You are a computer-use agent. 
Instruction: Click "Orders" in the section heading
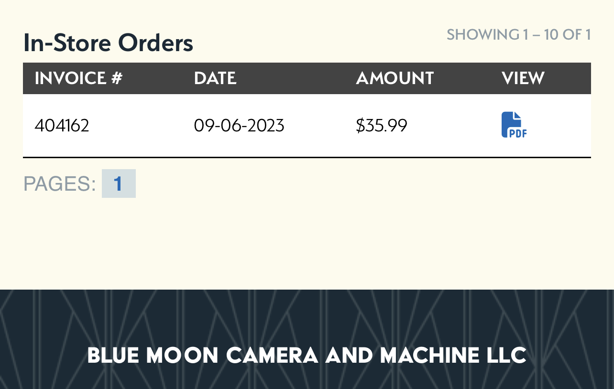coord(155,43)
